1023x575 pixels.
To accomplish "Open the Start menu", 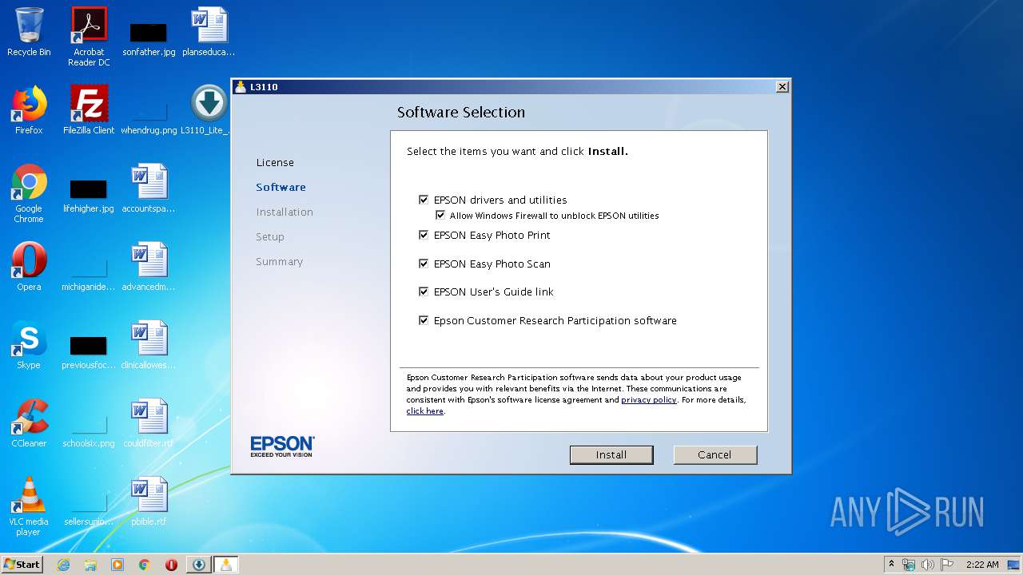I will 22,565.
